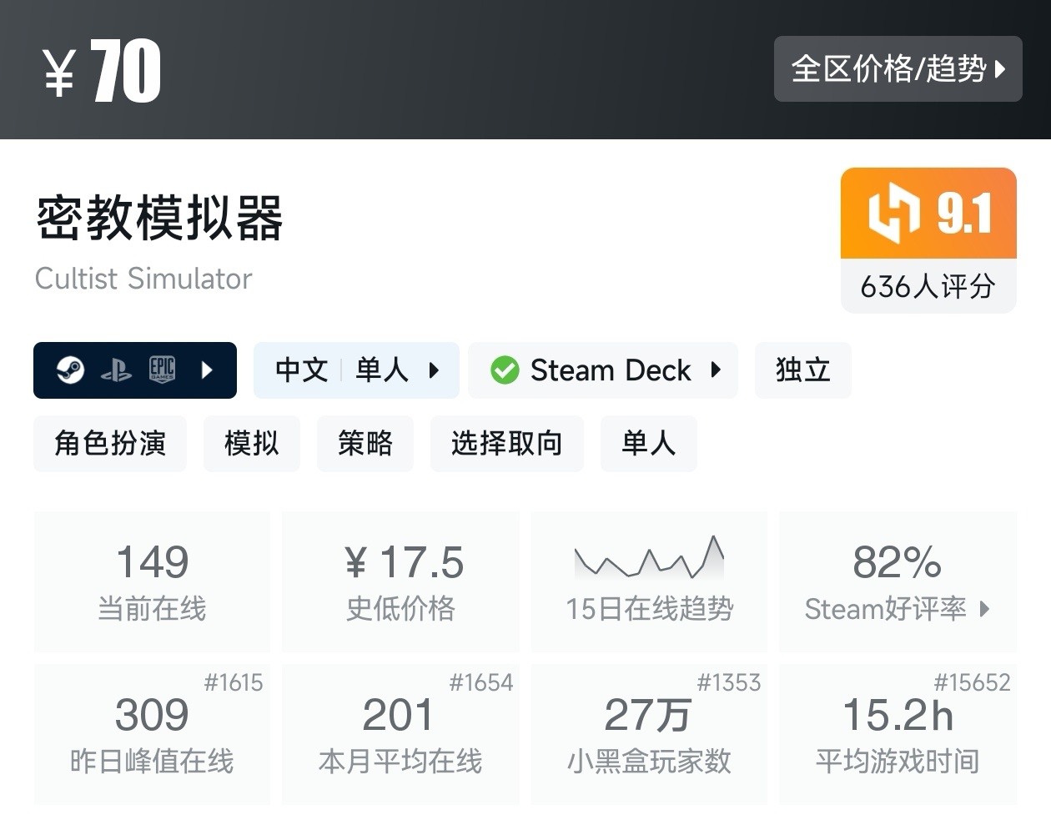Select the 选择取向 tag
This screenshot has width=1051, height=825.
506,444
